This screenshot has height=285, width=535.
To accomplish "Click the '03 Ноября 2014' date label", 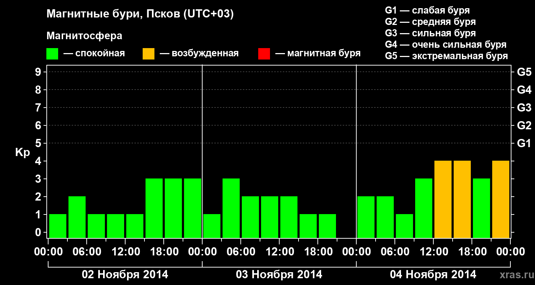I will point(279,274).
